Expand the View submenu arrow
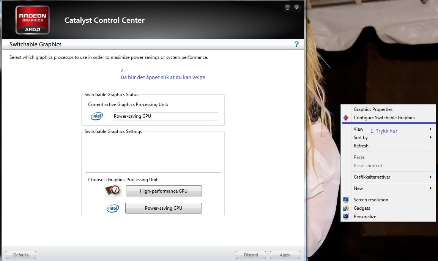 pos(431,129)
